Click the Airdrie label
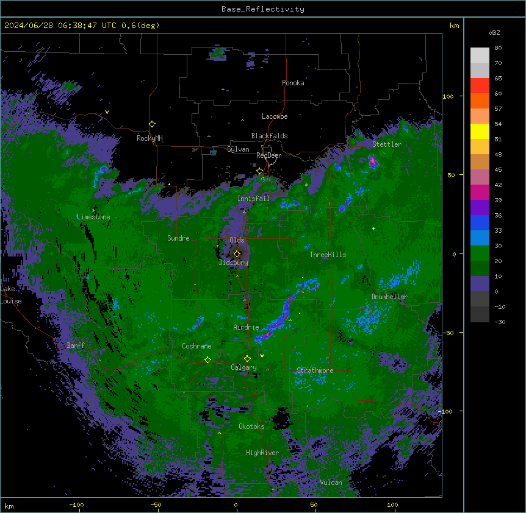 click(246, 327)
